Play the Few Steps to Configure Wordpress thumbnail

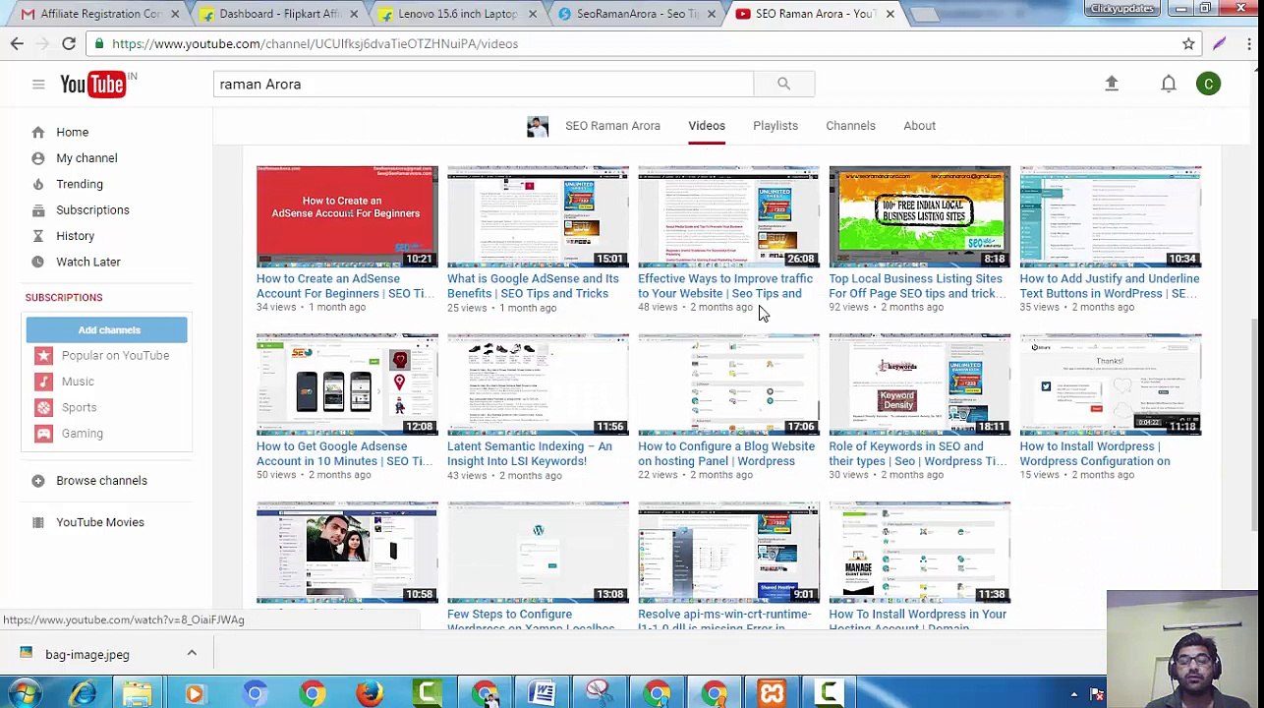coord(538,553)
